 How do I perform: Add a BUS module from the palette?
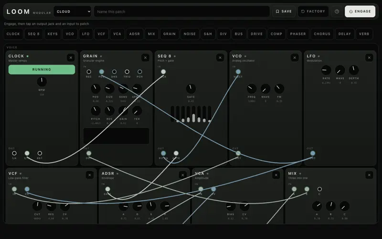click(x=239, y=34)
